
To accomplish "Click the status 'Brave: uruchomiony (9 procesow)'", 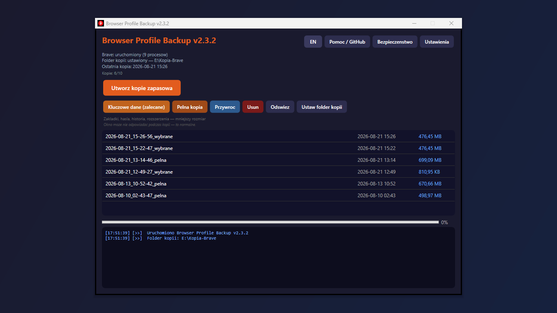I will (135, 55).
